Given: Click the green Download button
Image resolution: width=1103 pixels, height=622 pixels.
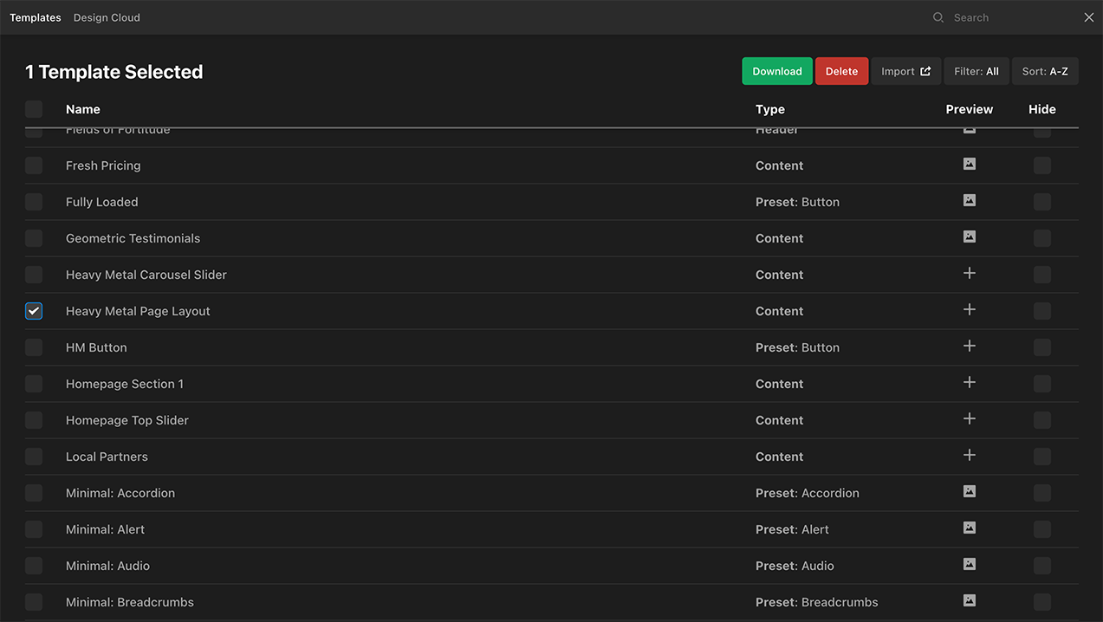Looking at the screenshot, I should [776, 71].
